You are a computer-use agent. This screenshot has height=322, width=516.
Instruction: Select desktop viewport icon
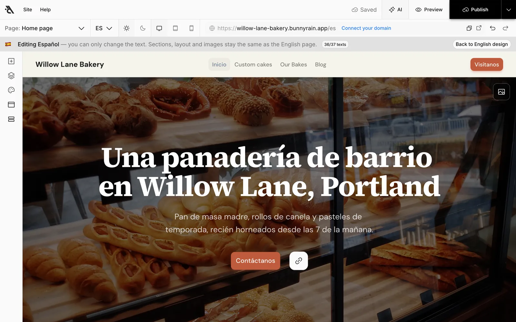(x=159, y=28)
